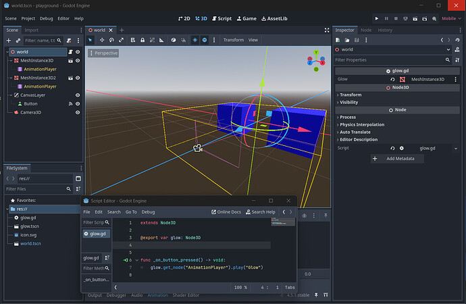
Task: Open the Project menu
Action: click(x=28, y=18)
